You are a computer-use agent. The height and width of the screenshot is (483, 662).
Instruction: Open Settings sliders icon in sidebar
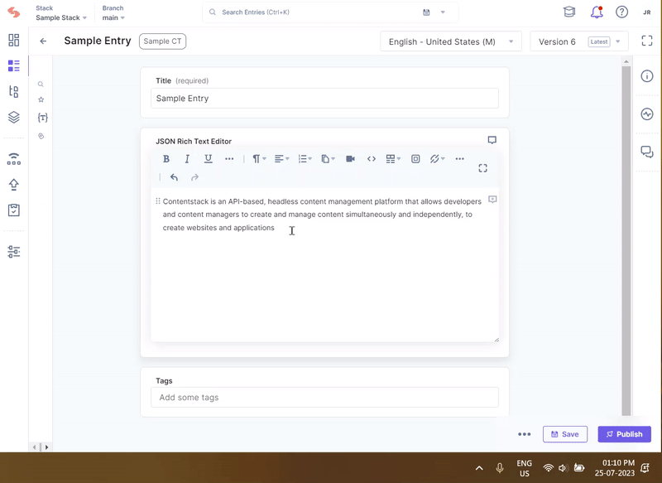[13, 252]
